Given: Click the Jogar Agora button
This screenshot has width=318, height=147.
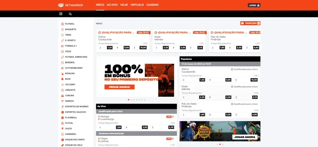Looking at the screenshot, I should (245, 137).
